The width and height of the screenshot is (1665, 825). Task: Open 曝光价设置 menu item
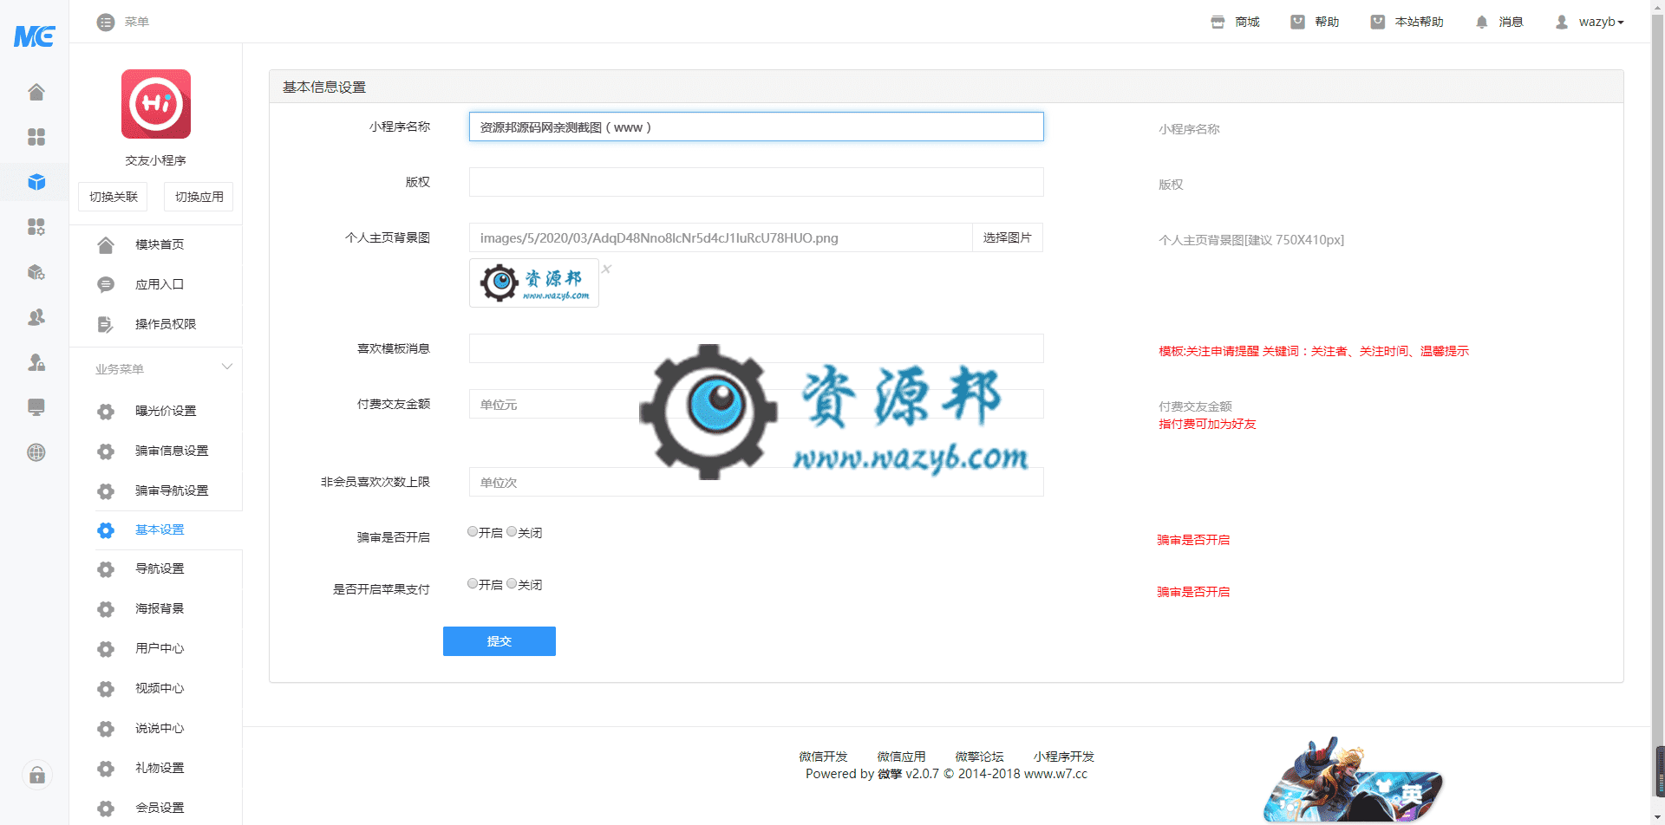(x=166, y=411)
